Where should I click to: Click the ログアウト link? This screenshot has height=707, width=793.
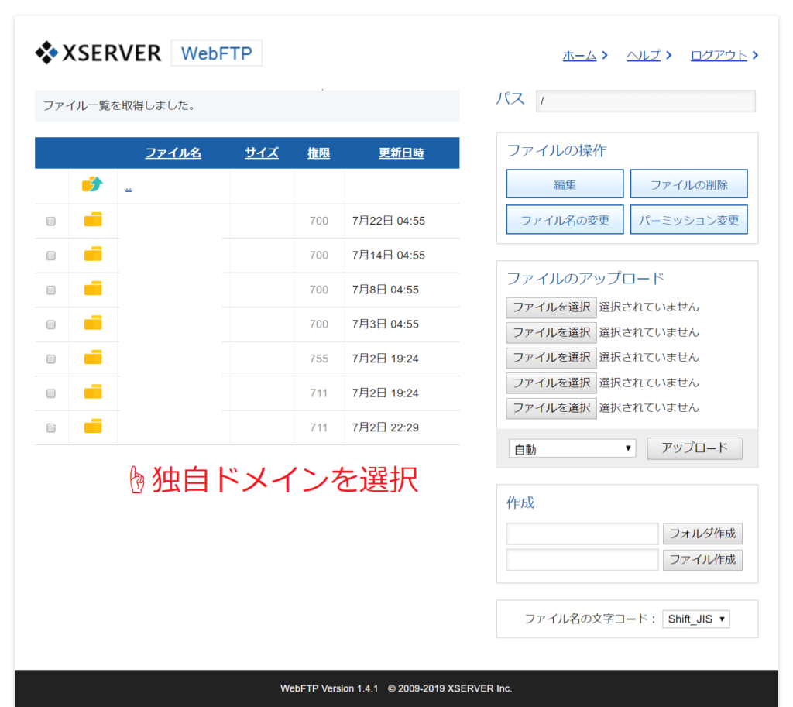[x=719, y=55]
